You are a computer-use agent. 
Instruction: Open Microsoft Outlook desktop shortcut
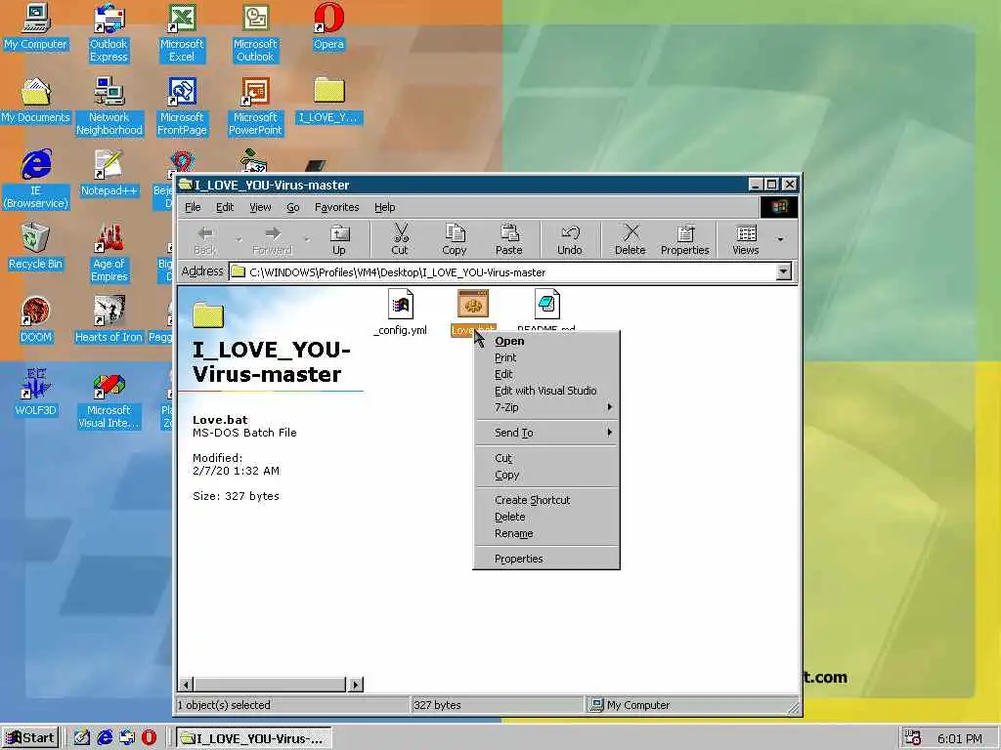point(255,33)
